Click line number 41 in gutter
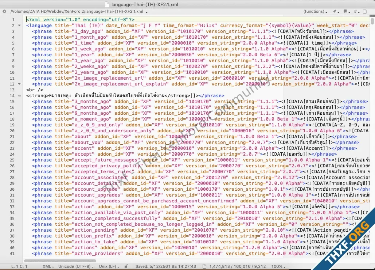The height and width of the screenshot is (270, 375). tap(12, 254)
